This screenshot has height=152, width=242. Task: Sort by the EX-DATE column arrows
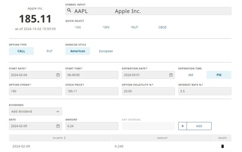65,138
